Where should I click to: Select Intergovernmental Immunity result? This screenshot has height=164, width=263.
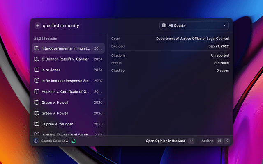(x=69, y=48)
